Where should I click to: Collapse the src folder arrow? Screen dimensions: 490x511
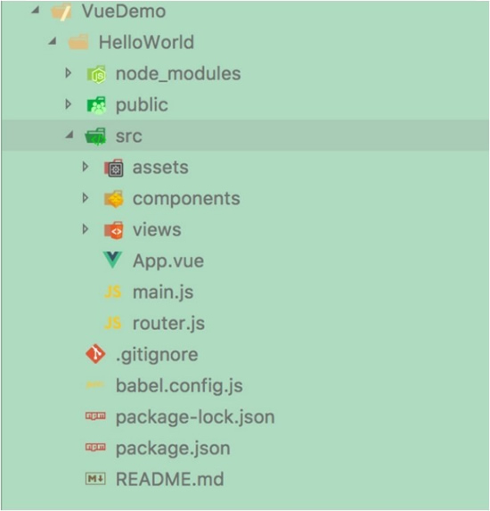pos(69,135)
